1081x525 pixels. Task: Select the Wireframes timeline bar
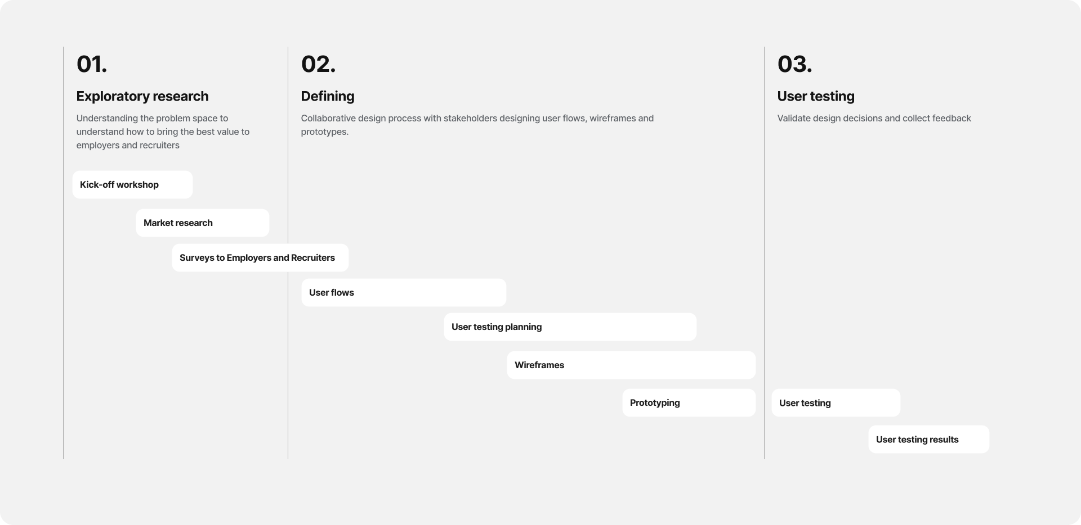pos(631,365)
